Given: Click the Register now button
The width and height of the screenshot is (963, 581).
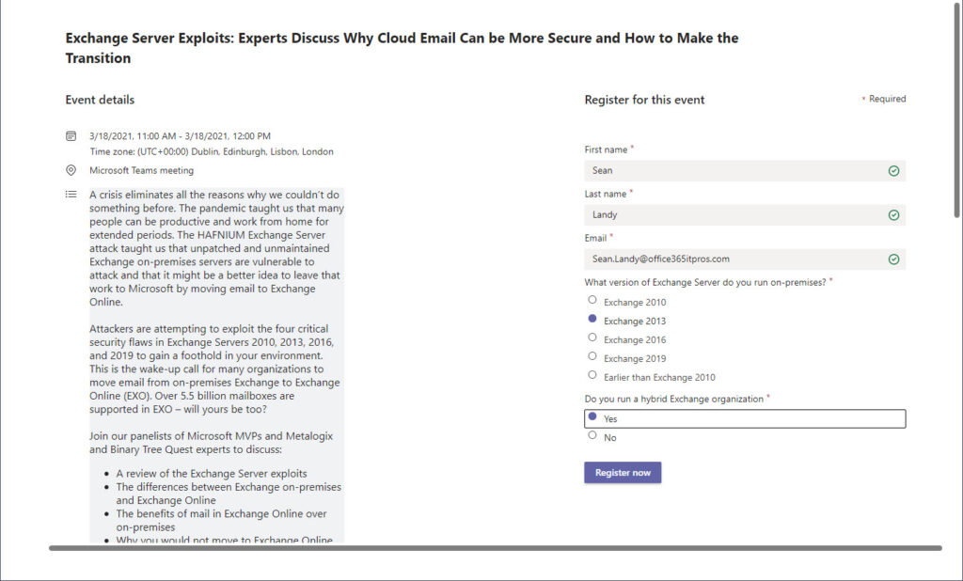Looking at the screenshot, I should [x=623, y=472].
